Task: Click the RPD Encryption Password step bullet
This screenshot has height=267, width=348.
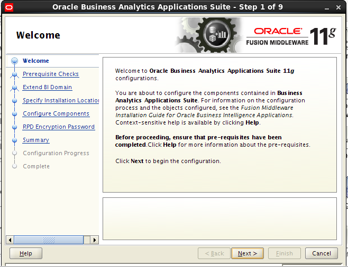Action: pos(15,127)
